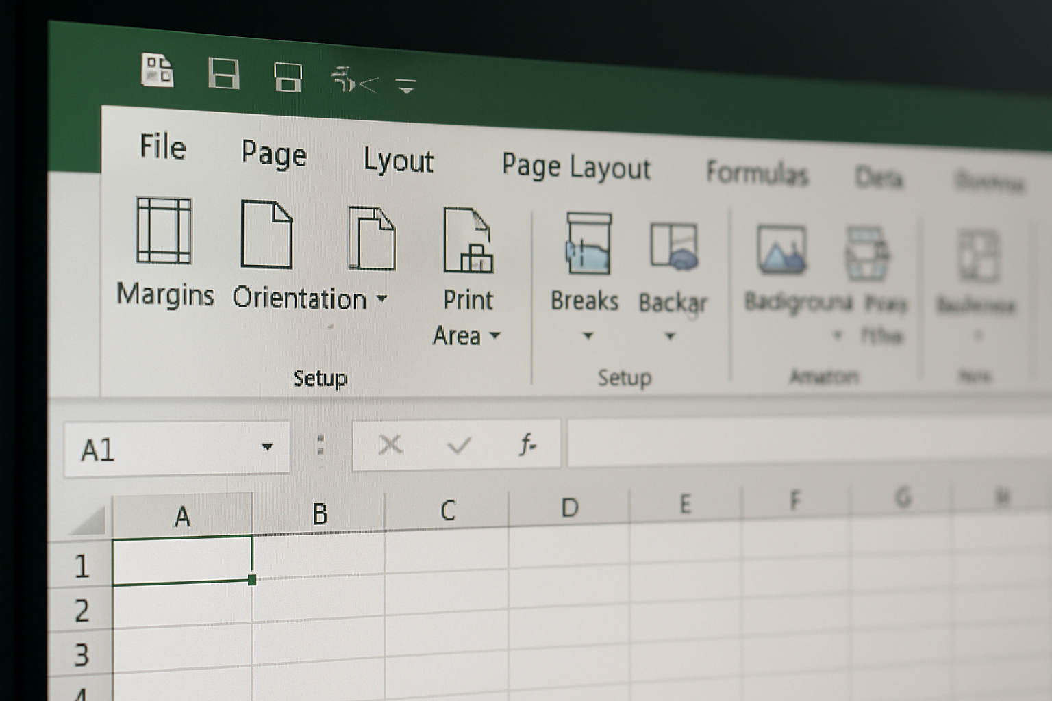
Task: Switch to the File tab
Action: 162,148
